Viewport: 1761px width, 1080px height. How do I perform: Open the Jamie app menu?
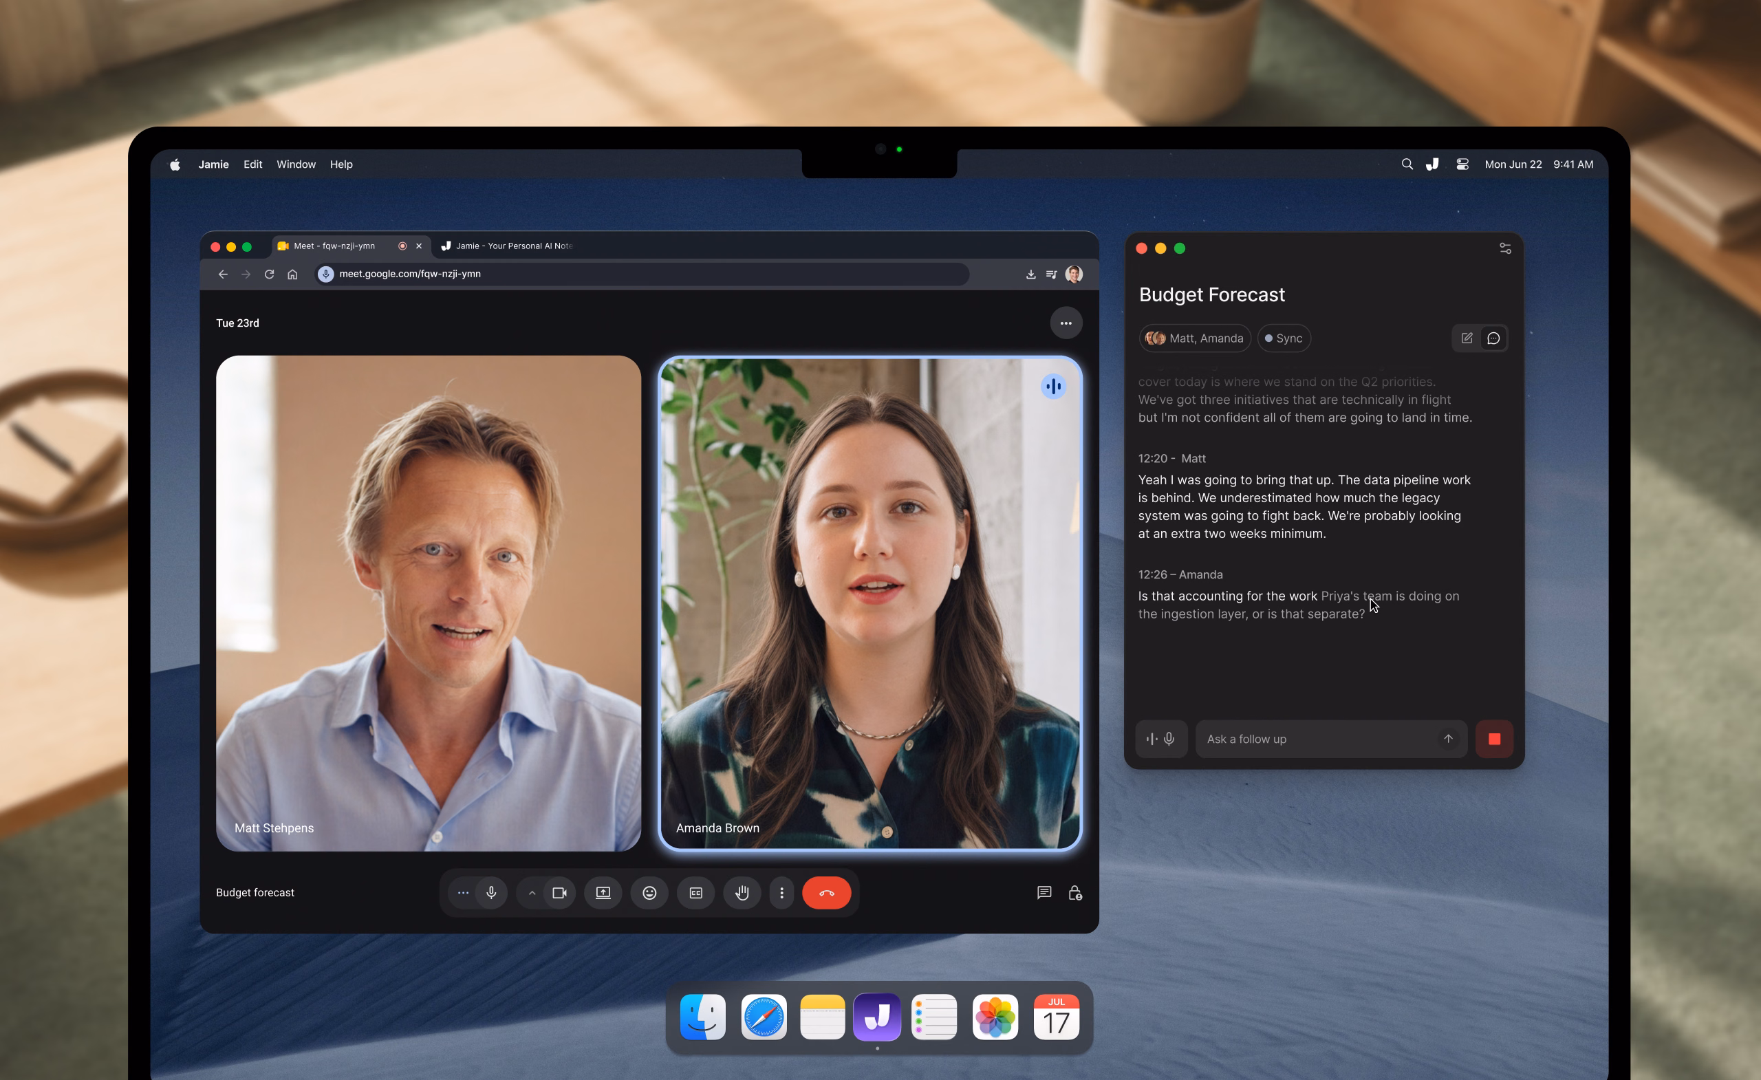pos(213,164)
